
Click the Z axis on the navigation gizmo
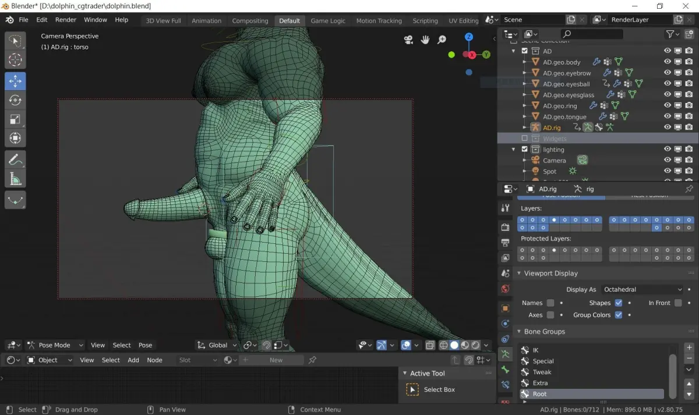469,37
